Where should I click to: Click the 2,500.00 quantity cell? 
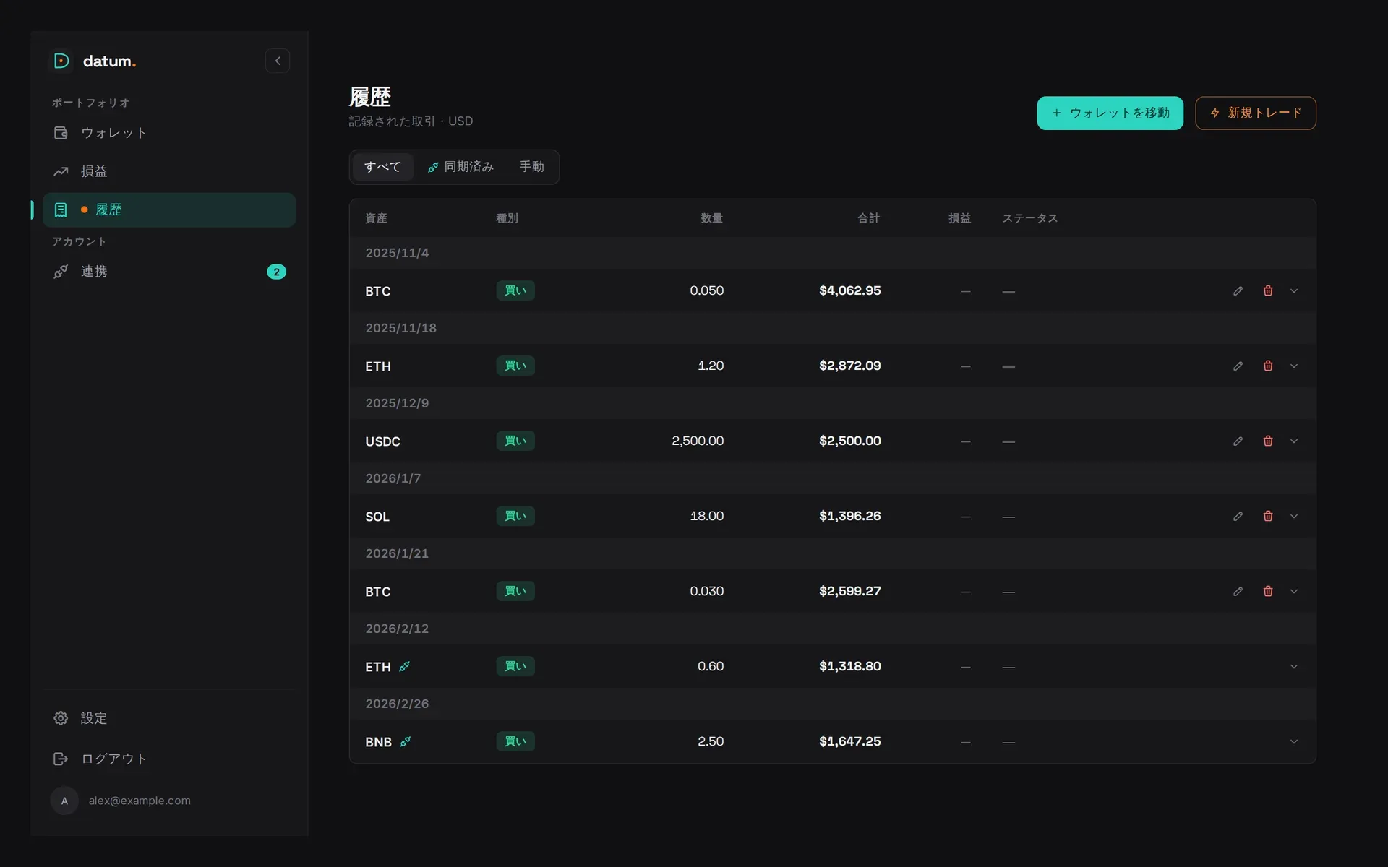click(x=698, y=441)
